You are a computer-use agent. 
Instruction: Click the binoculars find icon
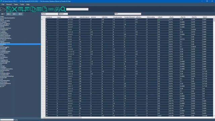tap(57, 9)
